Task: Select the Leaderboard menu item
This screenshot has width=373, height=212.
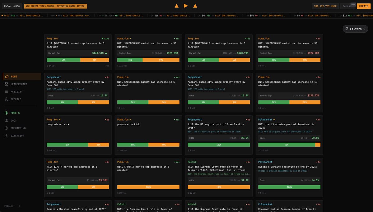Action: tap(19, 84)
